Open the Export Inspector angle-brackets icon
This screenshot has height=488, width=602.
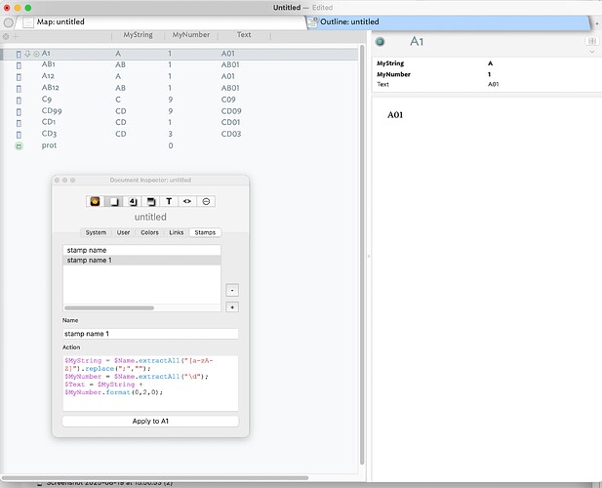[187, 201]
